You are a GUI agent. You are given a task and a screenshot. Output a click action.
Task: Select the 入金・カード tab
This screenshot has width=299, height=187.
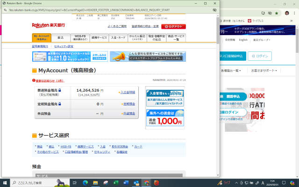click(x=118, y=37)
